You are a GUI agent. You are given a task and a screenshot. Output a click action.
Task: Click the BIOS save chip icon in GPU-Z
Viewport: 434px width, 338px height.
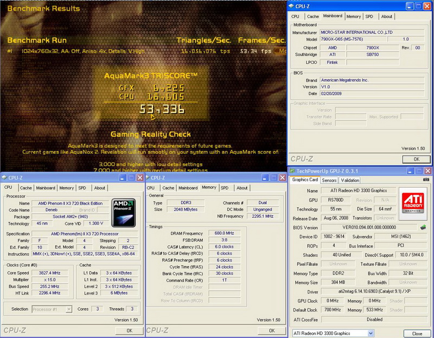(423, 227)
